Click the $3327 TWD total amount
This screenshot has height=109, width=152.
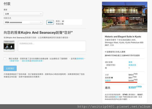[x=135, y=87]
